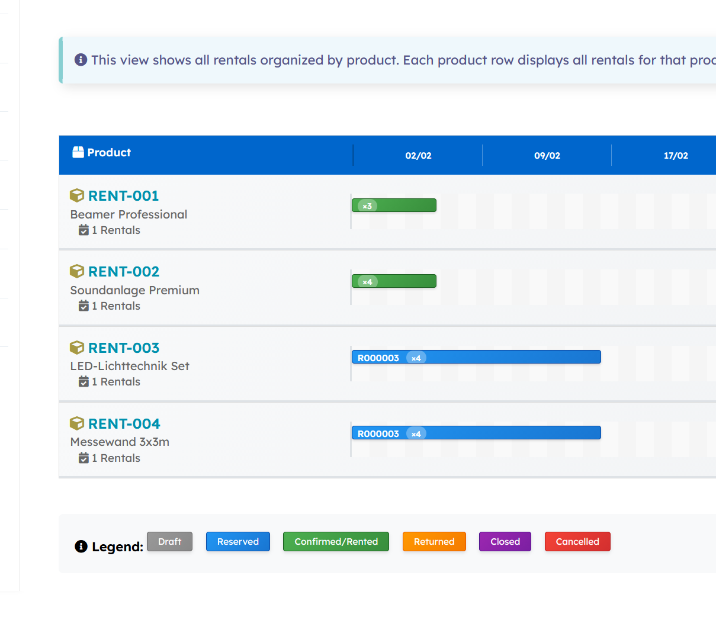Open the R000003 bar for LED-Lichttechnik Set

click(476, 357)
